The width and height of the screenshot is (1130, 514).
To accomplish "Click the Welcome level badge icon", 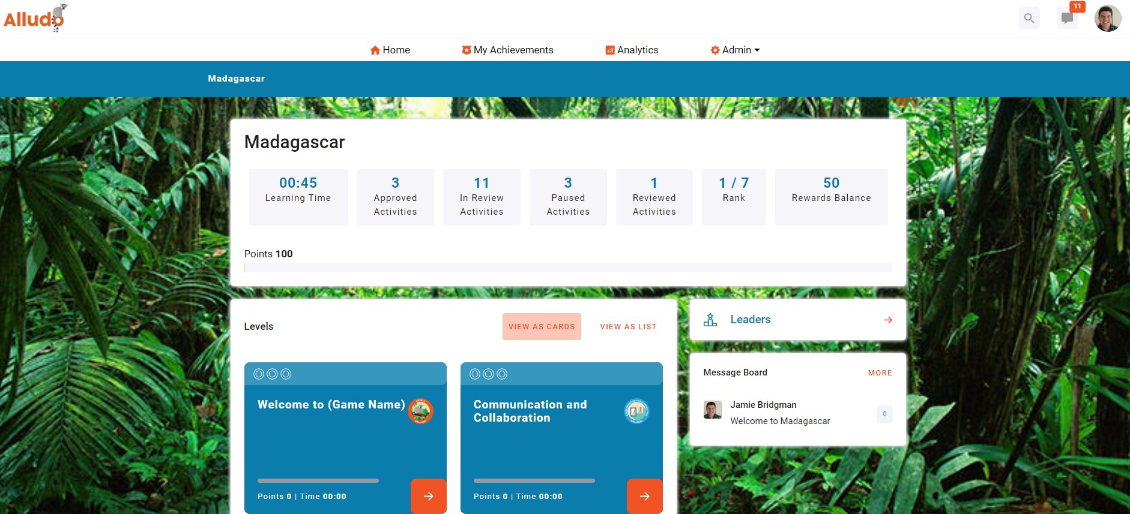I will [420, 411].
